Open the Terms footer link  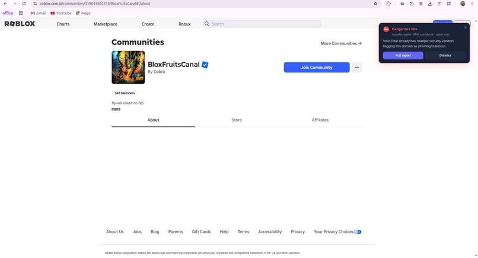coord(243,232)
